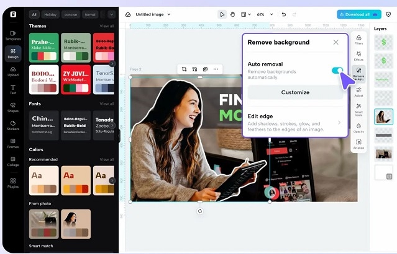Duplicate the selected image
Image resolution: width=397 pixels, height=254 pixels.
pos(205,69)
